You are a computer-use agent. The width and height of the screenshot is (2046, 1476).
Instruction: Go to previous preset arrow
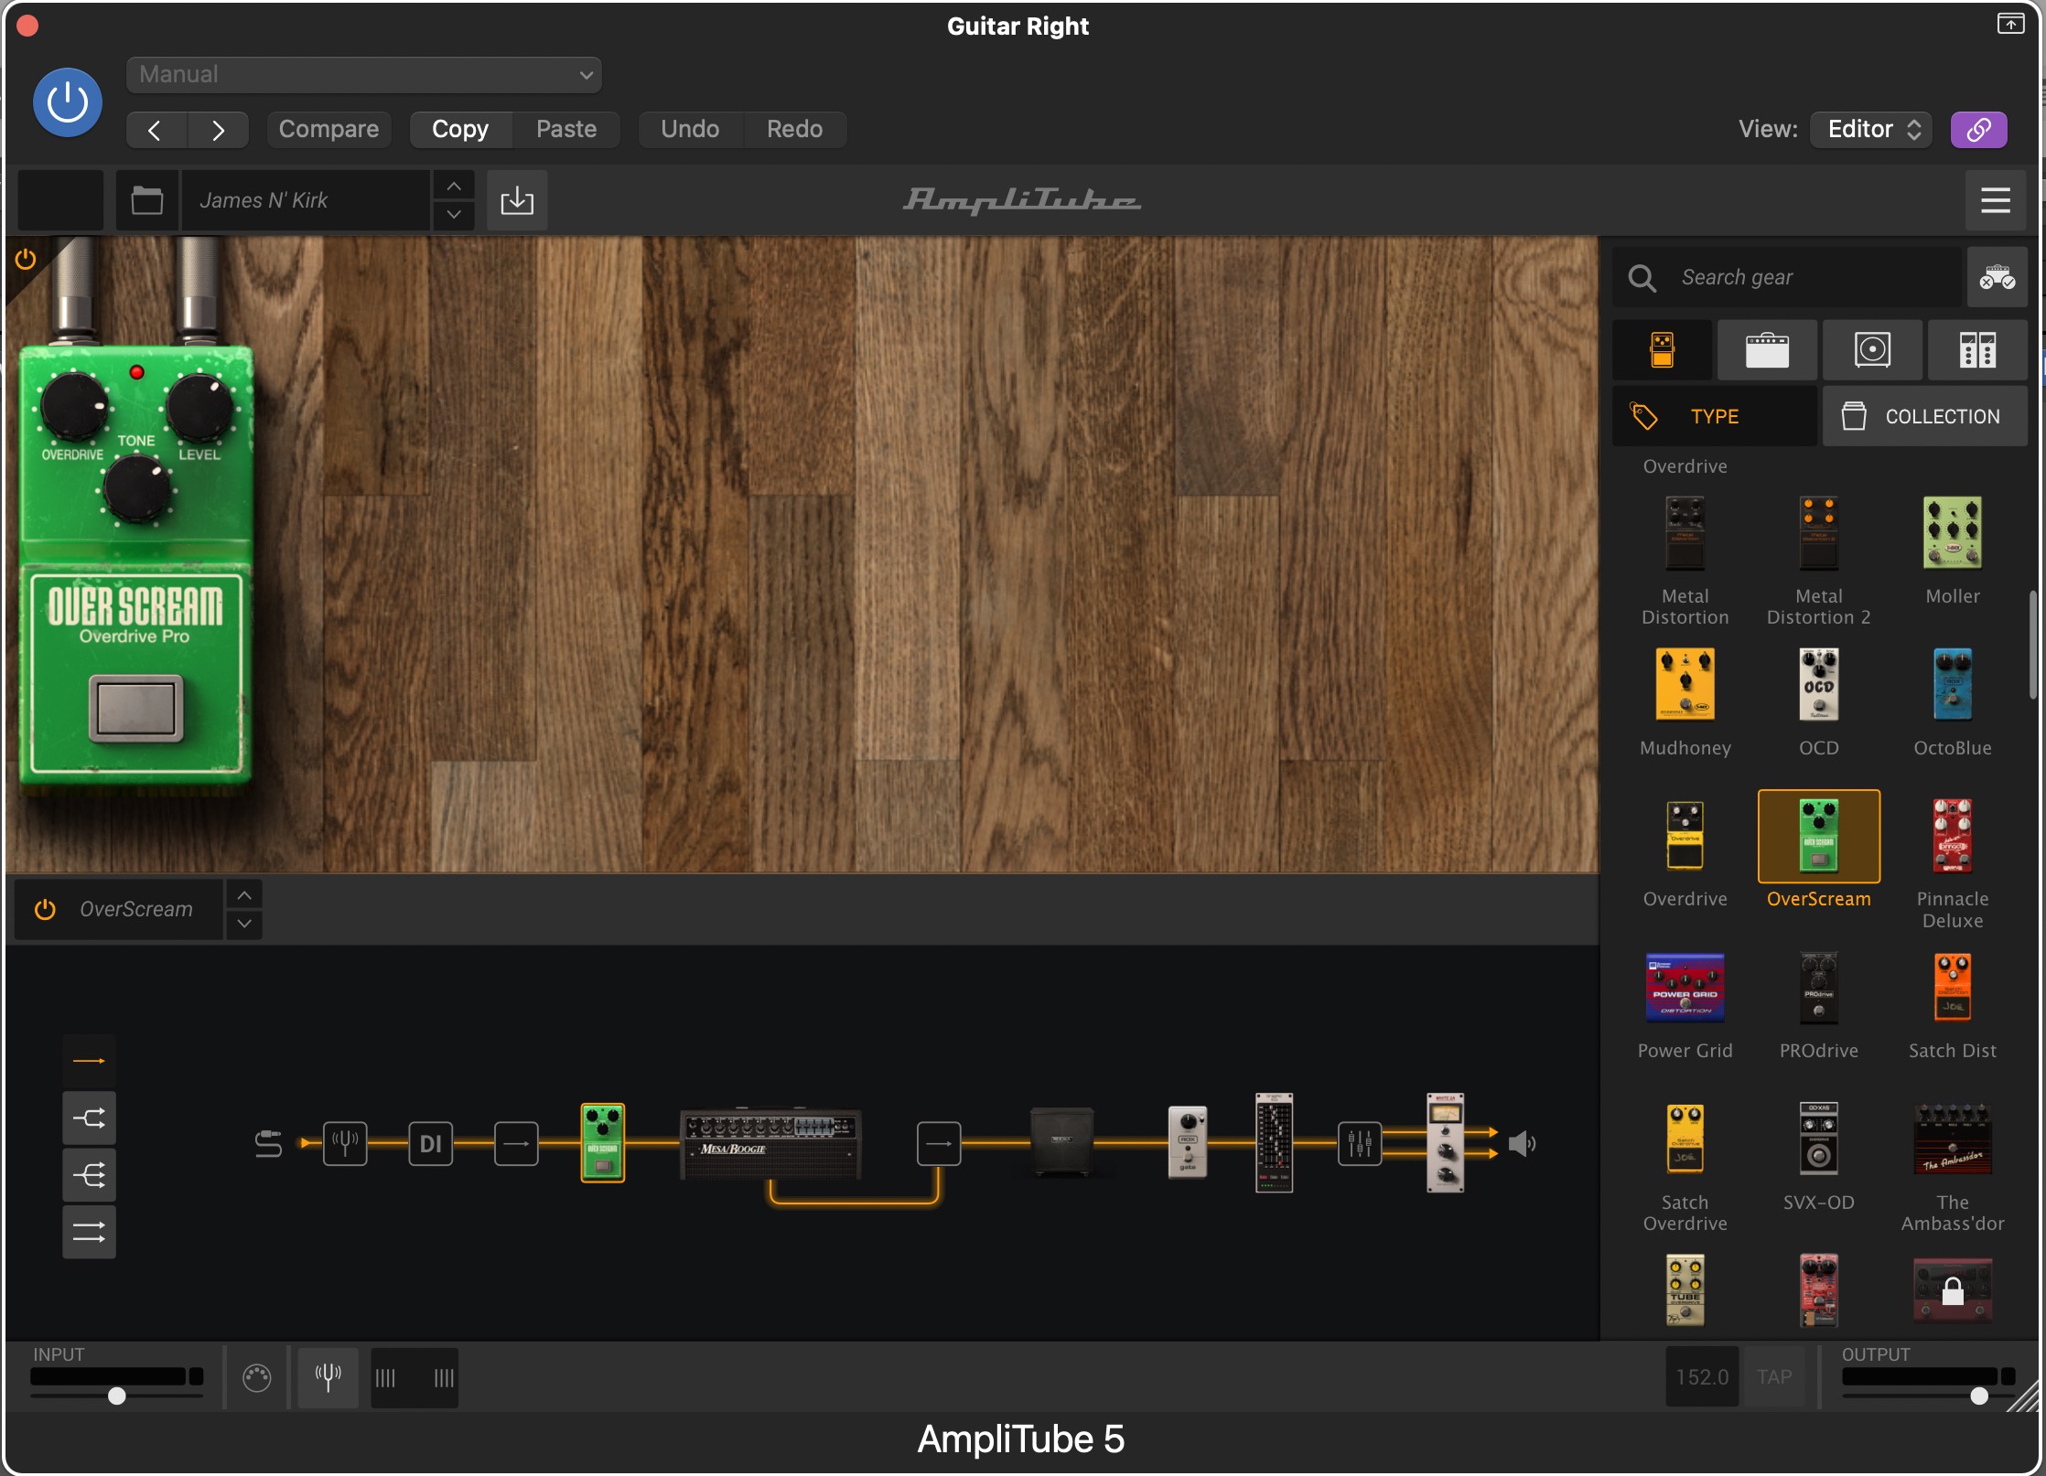coord(156,130)
